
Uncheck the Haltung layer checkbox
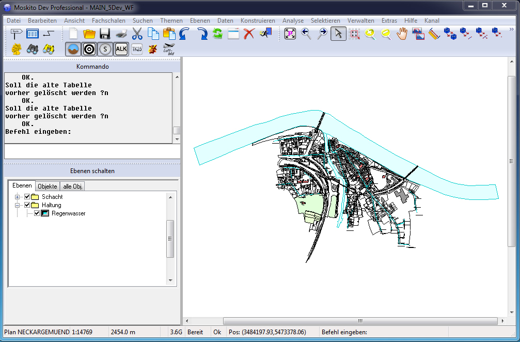pyautogui.click(x=27, y=205)
